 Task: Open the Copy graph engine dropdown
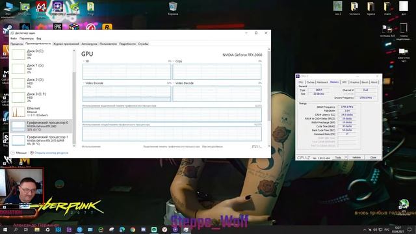point(177,61)
